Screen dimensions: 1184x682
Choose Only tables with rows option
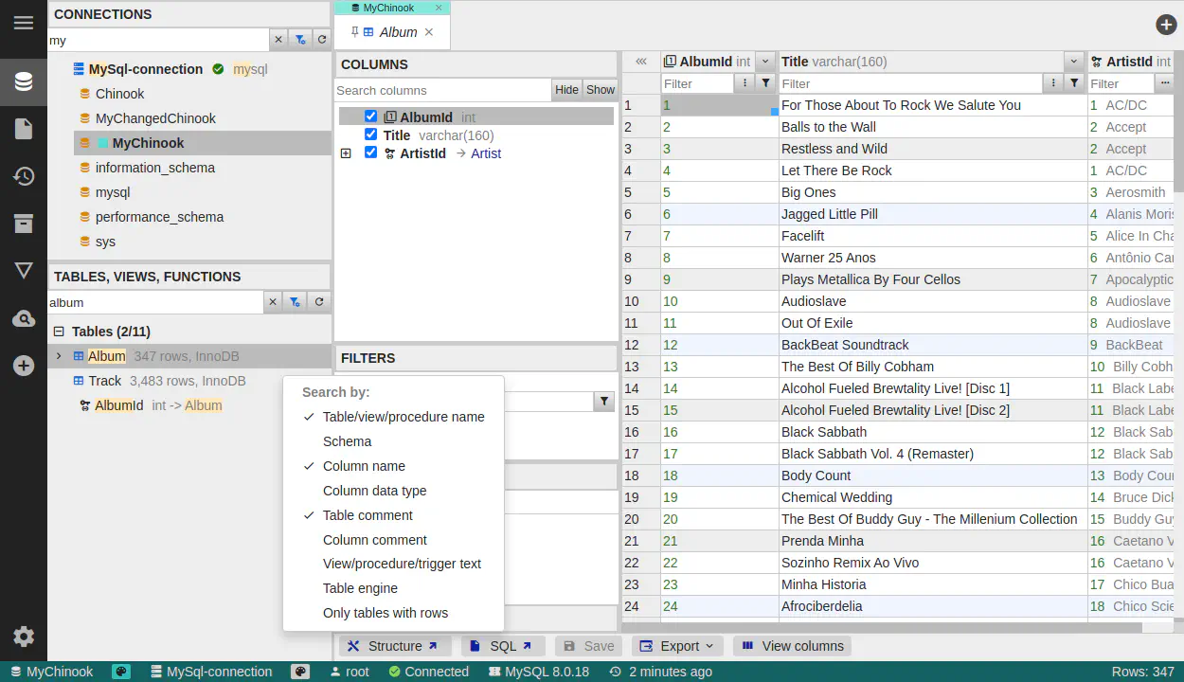[385, 613]
